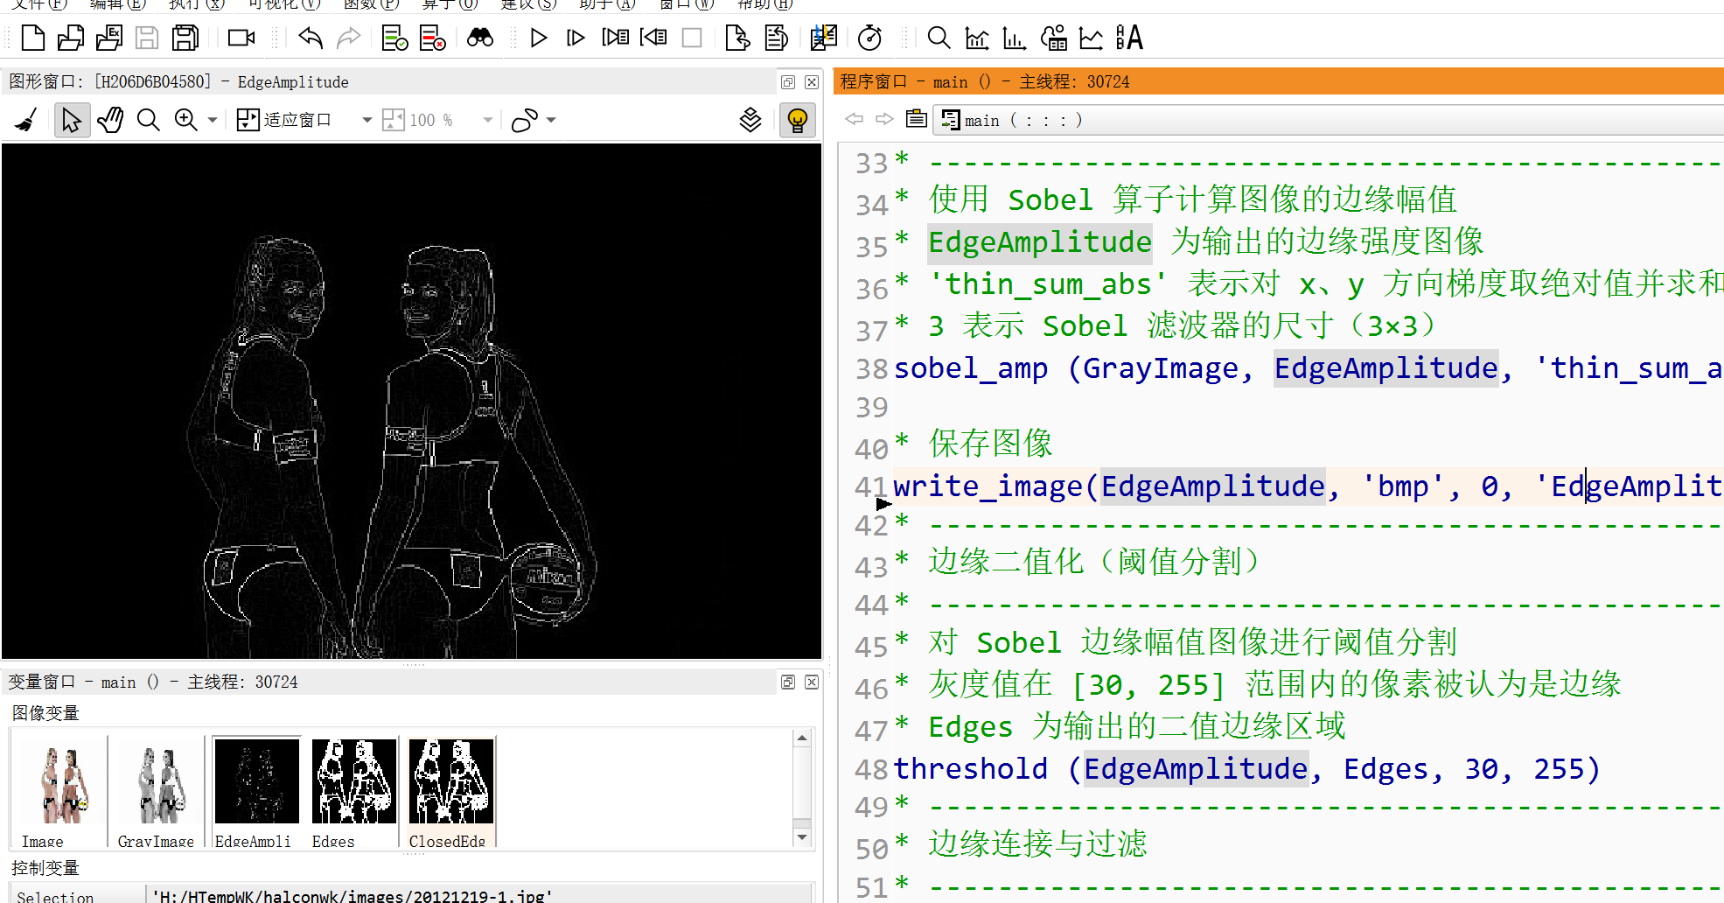Activate the magnify tool in graphics window
Viewport: 1724px width, 903px height.
149,120
